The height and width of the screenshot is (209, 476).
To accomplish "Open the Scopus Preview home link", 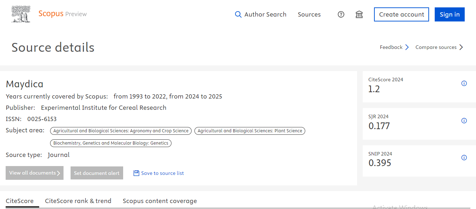I will [x=62, y=14].
